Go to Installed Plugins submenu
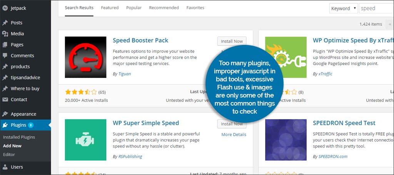394x175 pixels. (x=19, y=137)
